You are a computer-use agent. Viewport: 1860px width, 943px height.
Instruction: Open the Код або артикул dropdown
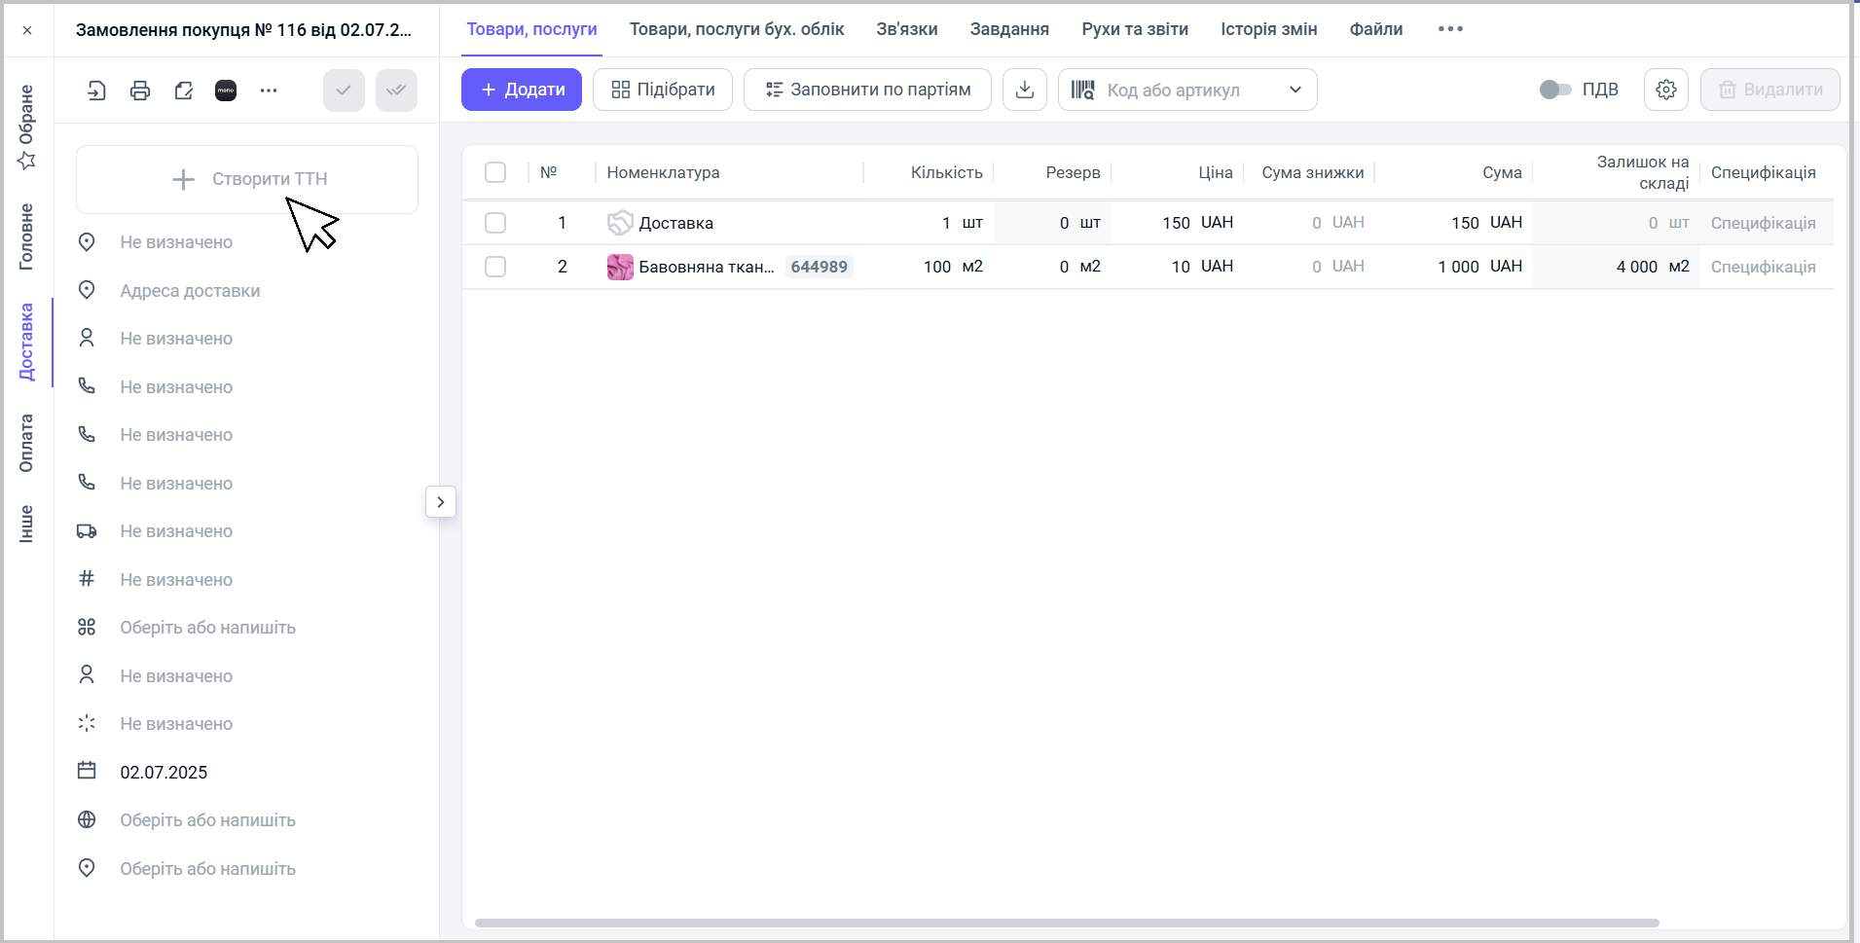point(1295,90)
